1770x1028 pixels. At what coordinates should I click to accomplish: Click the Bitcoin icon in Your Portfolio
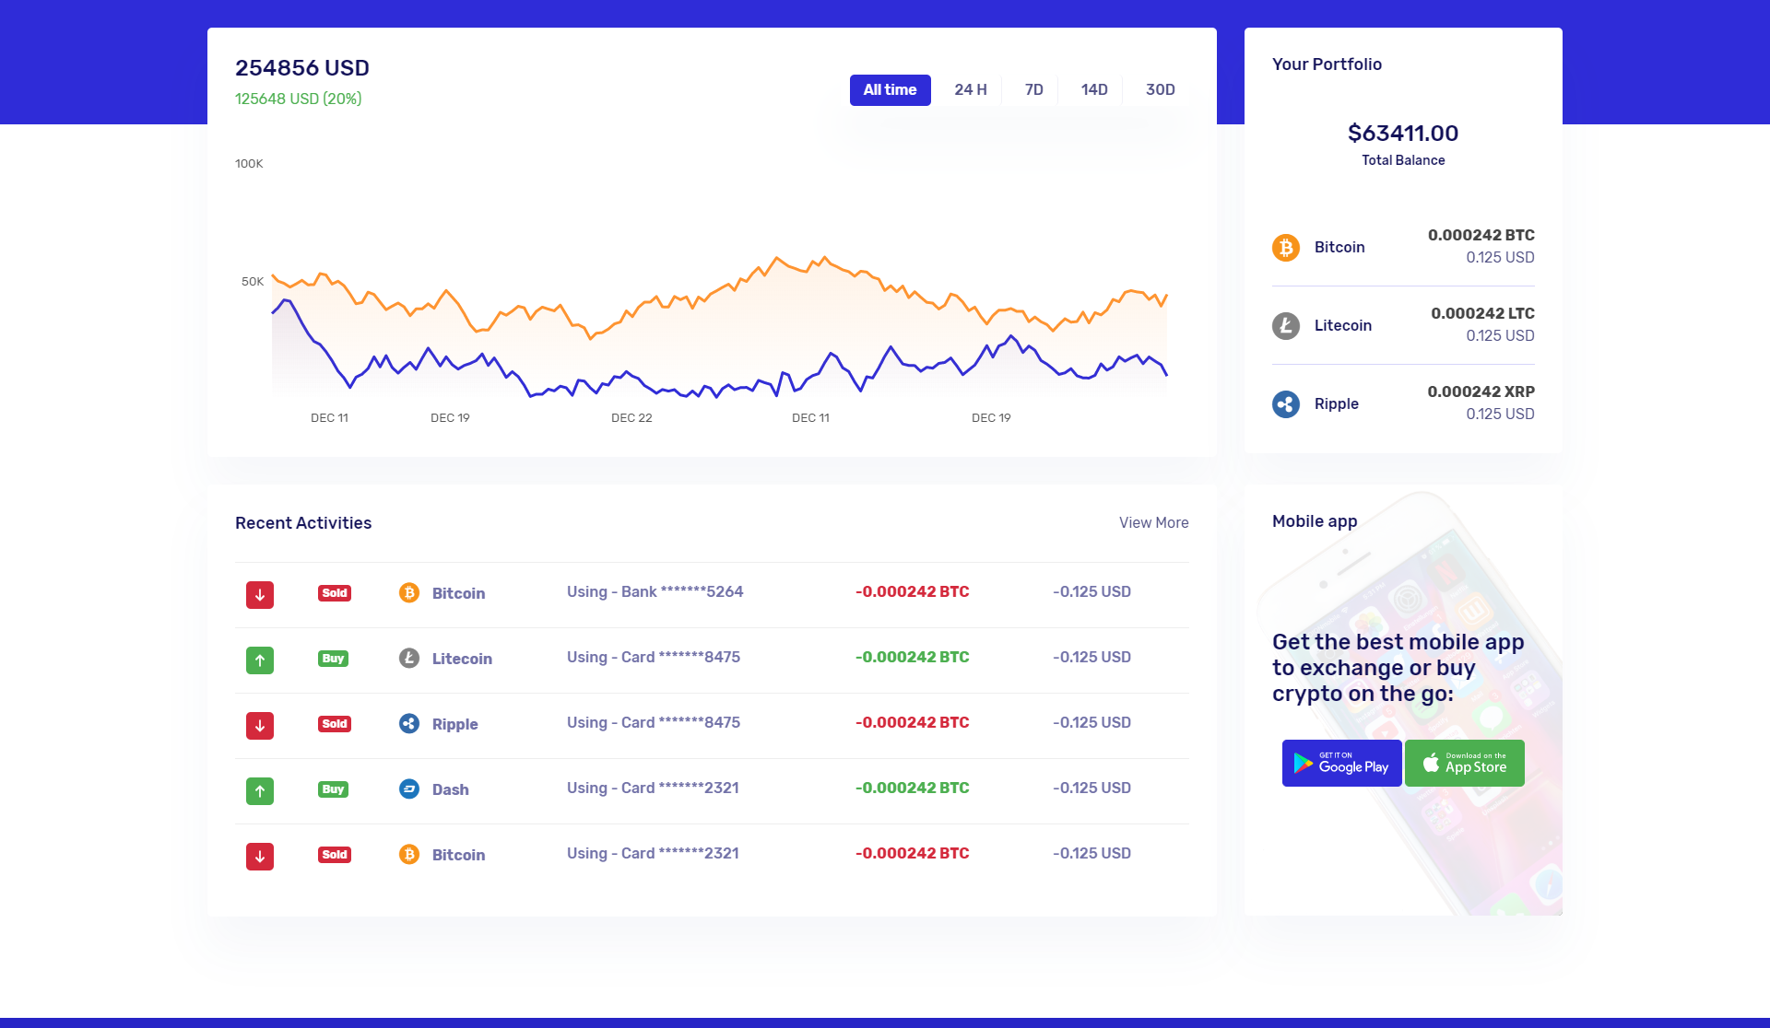click(x=1286, y=248)
